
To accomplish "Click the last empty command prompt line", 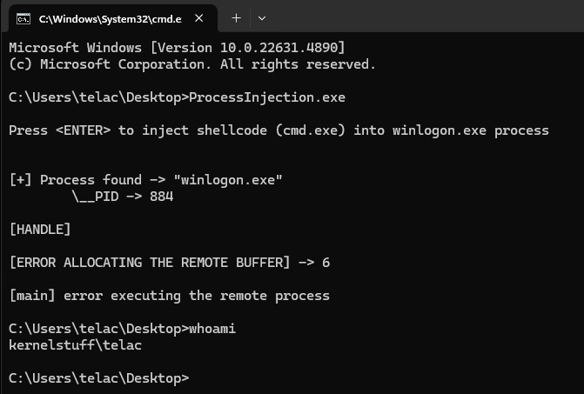I will pos(98,378).
